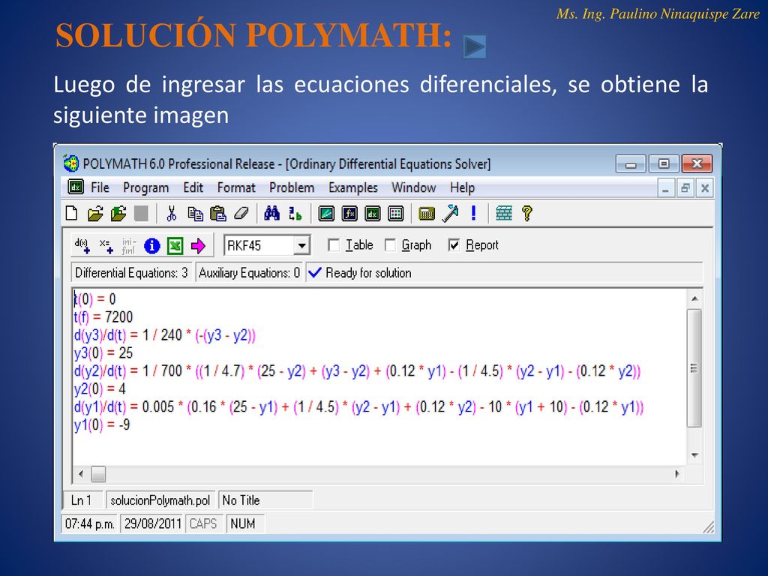
Task: Export to Excel with green X icon
Action: (x=175, y=246)
